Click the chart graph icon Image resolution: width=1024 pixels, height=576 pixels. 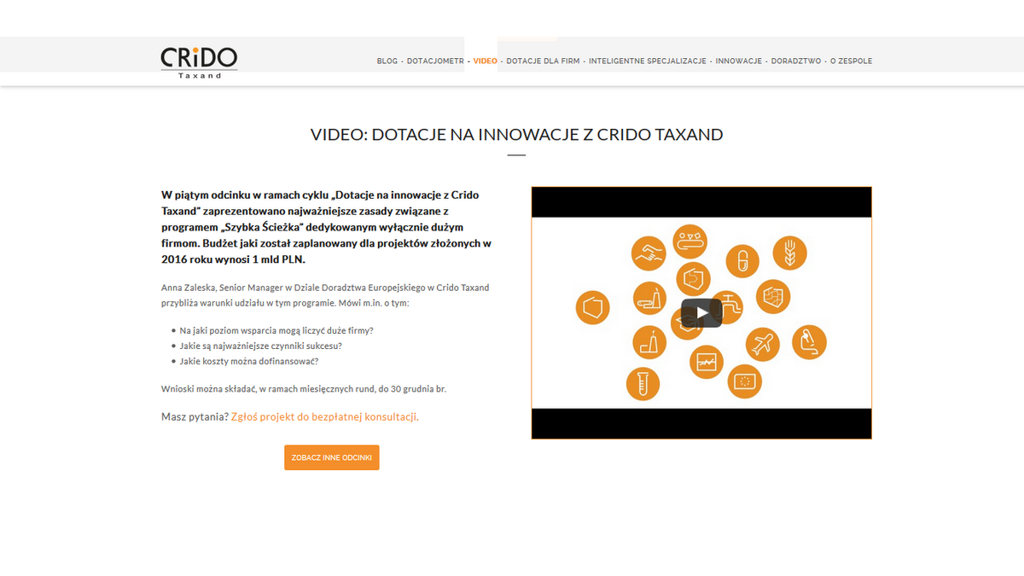point(707,363)
